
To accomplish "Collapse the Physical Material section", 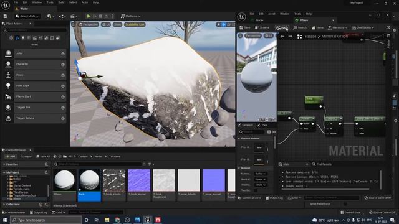I will tap(239, 138).
